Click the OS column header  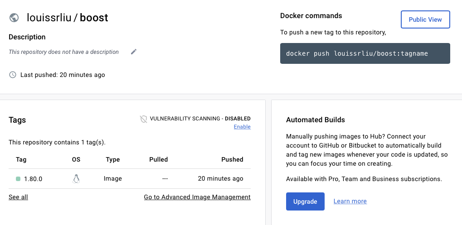[x=76, y=159]
